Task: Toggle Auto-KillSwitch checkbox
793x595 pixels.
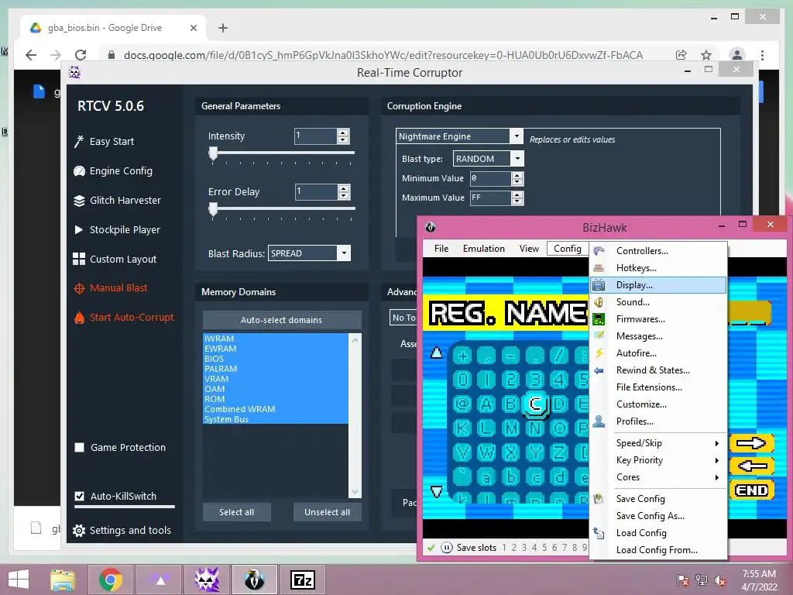Action: [x=80, y=497]
